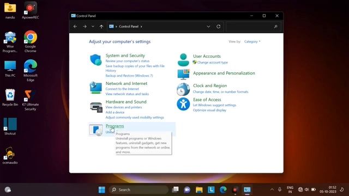Launch Microsoft Edge desktop shortcut
The height and width of the screenshot is (196, 349).
click(31, 71)
